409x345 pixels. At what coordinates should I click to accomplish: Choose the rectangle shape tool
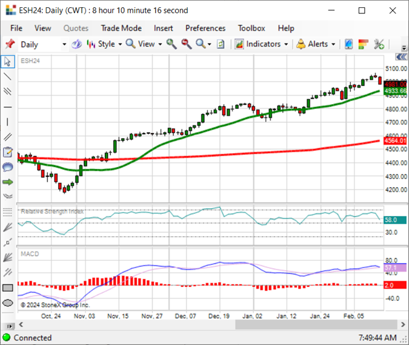7,288
